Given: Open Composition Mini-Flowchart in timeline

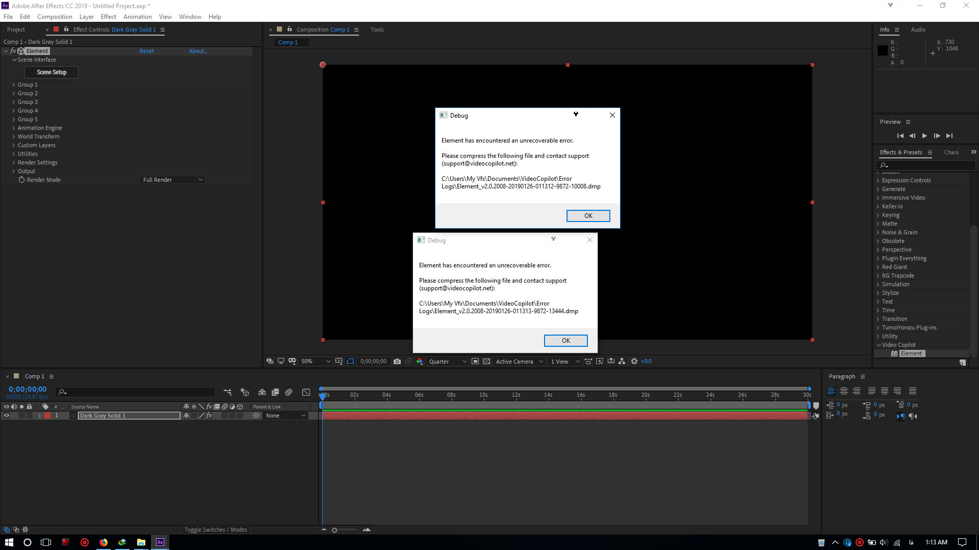Looking at the screenshot, I should coord(227,392).
